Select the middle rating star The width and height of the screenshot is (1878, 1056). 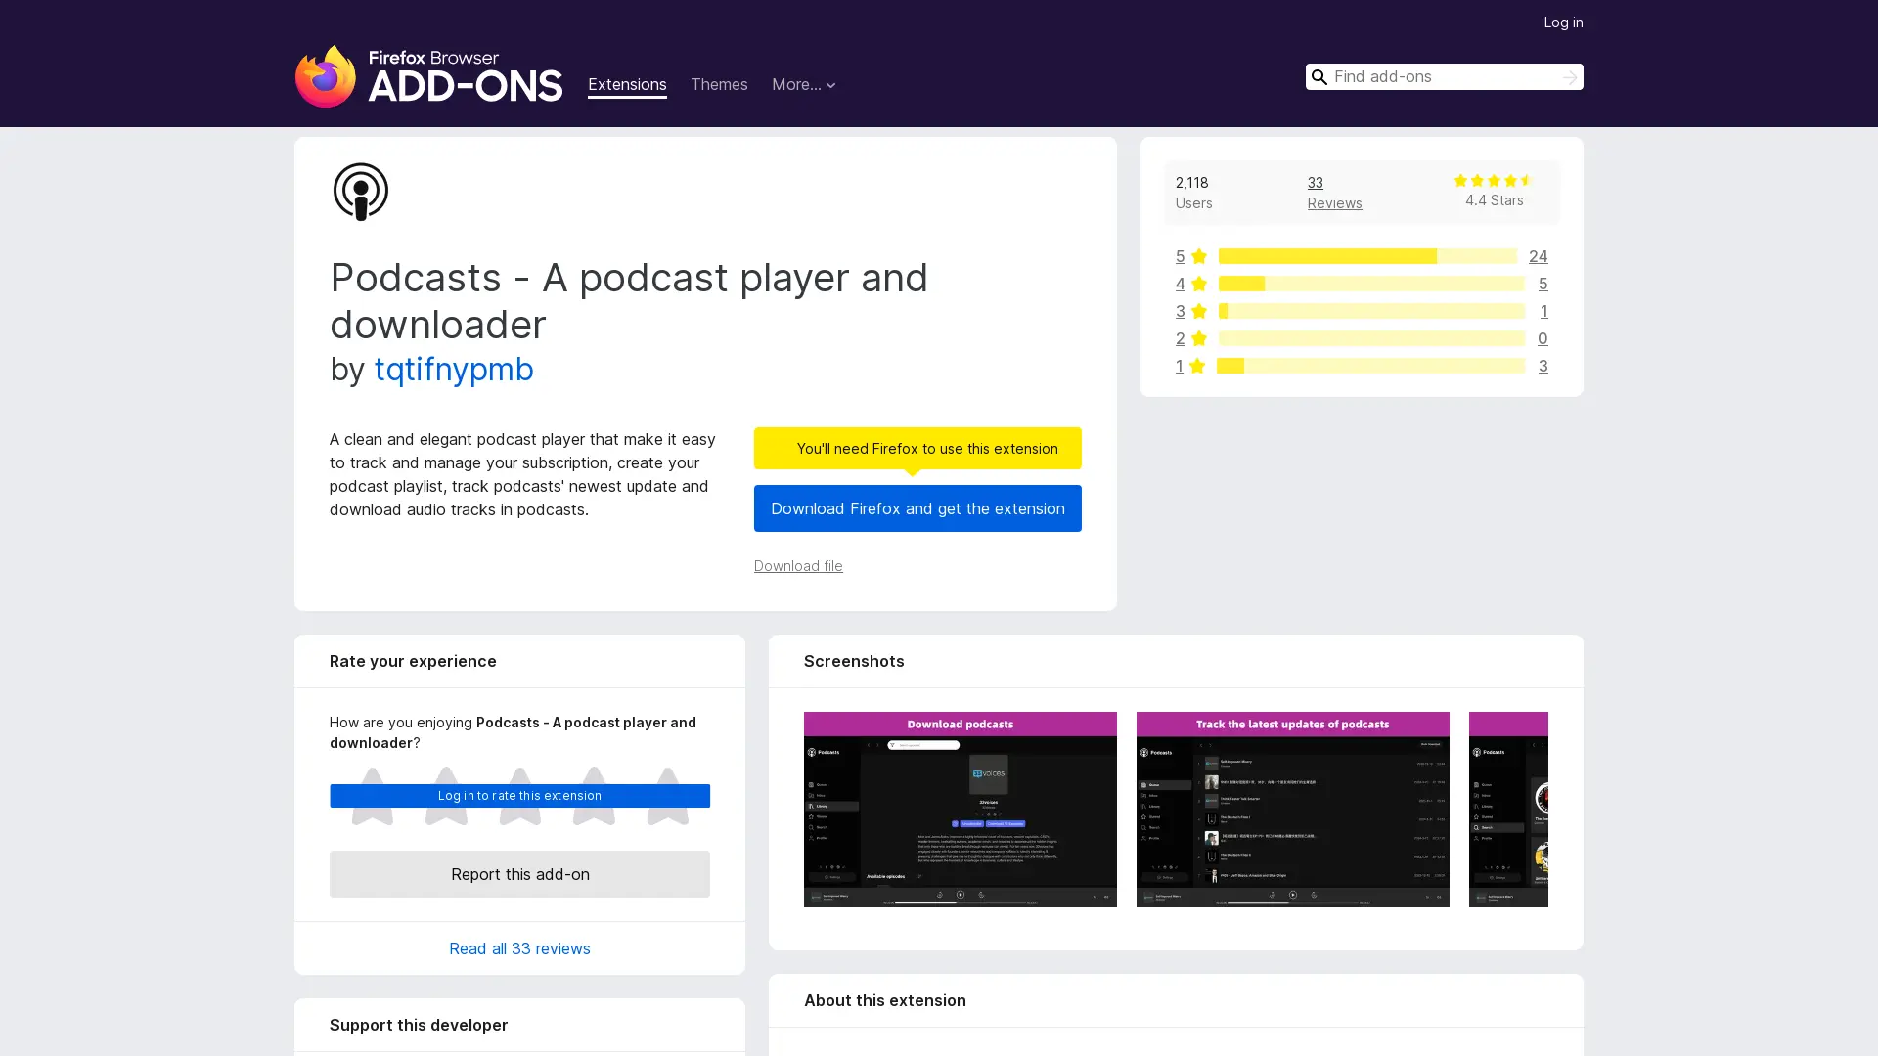tap(519, 797)
